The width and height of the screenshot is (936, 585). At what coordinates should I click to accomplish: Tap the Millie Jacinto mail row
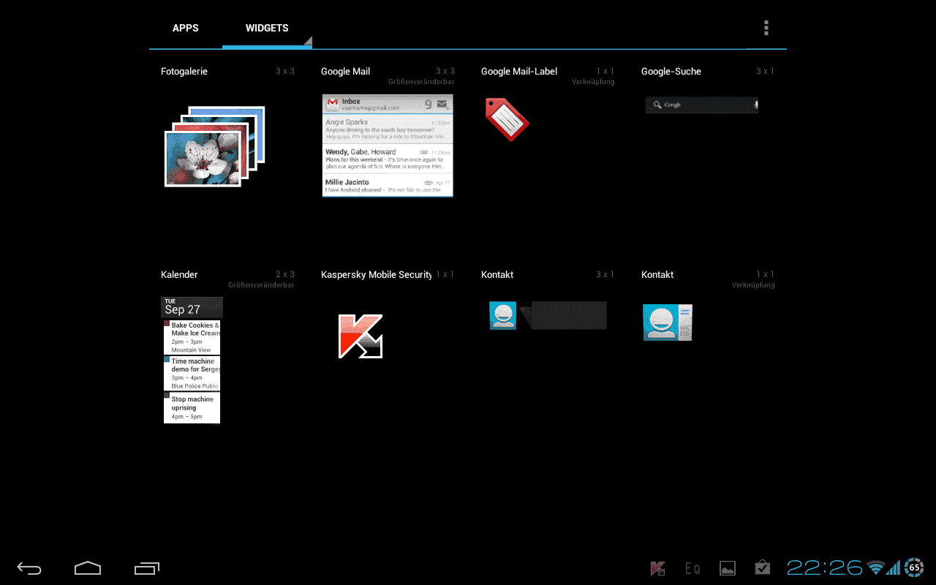pos(388,186)
